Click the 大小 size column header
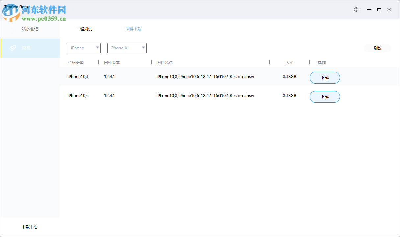 pos(289,62)
